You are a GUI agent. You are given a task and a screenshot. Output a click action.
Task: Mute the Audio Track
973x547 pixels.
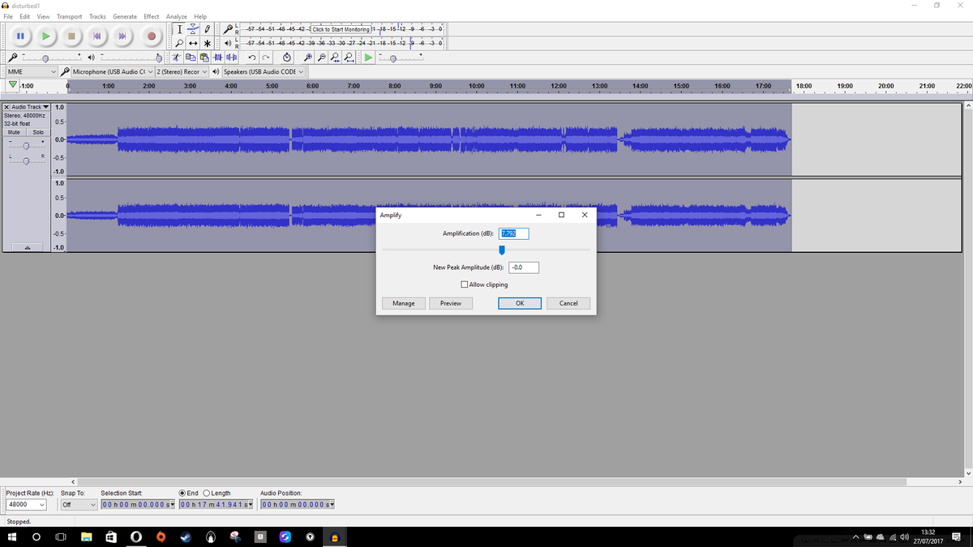tap(14, 132)
